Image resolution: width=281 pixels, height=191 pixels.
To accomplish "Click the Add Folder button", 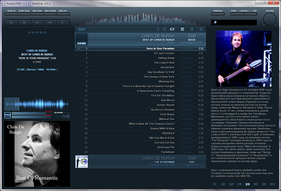I will pyautogui.click(x=50, y=14).
